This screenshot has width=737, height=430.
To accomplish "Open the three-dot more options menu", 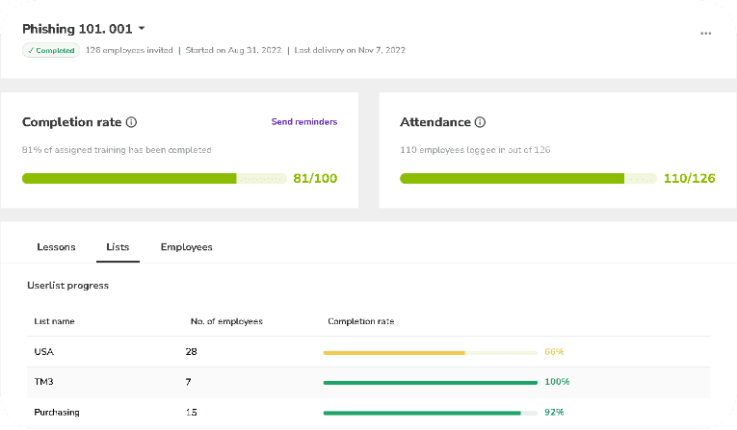I will (705, 34).
